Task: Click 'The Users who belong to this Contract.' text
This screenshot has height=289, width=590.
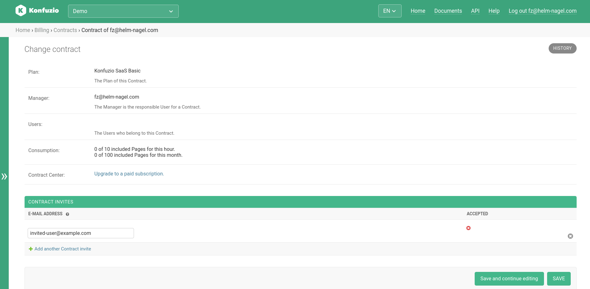Action: (134, 133)
